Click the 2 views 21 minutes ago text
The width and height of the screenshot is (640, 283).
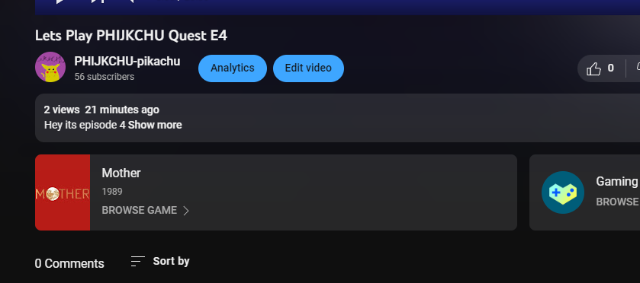click(x=101, y=110)
